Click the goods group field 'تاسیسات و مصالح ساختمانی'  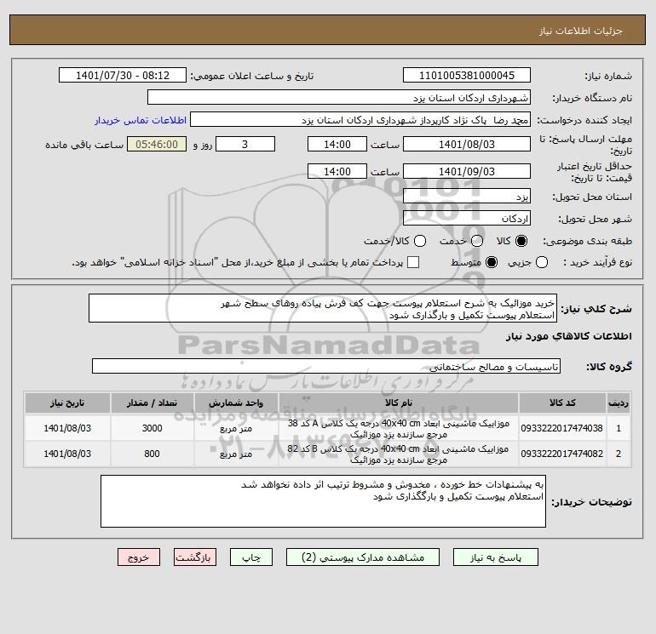point(326,366)
